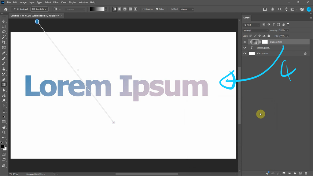Select the Lasso tool
This screenshot has width=313, height=176.
[x=4, y=32]
